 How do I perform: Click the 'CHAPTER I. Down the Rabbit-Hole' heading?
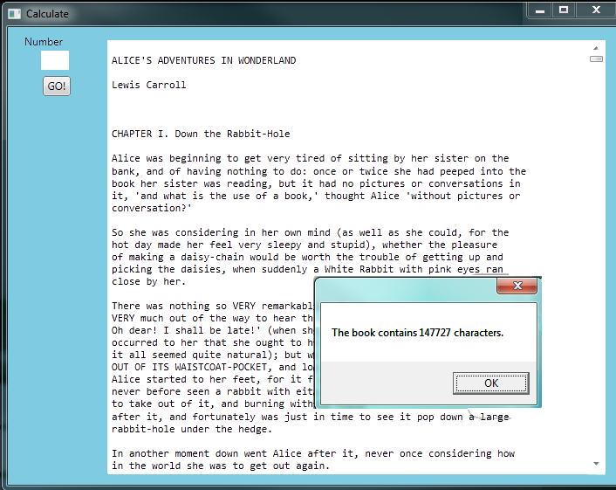pos(201,135)
